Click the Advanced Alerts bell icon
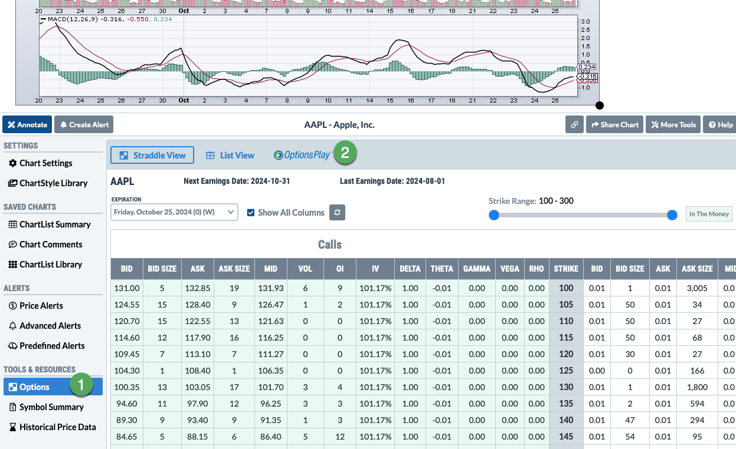This screenshot has width=736, height=449. tap(13, 326)
